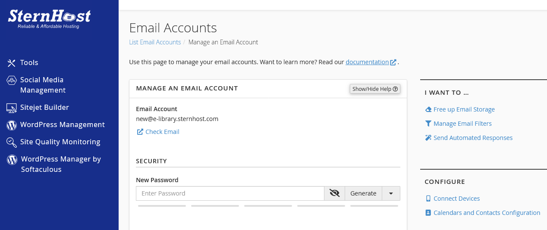
Task: Open the documentation link
Action: (367, 62)
